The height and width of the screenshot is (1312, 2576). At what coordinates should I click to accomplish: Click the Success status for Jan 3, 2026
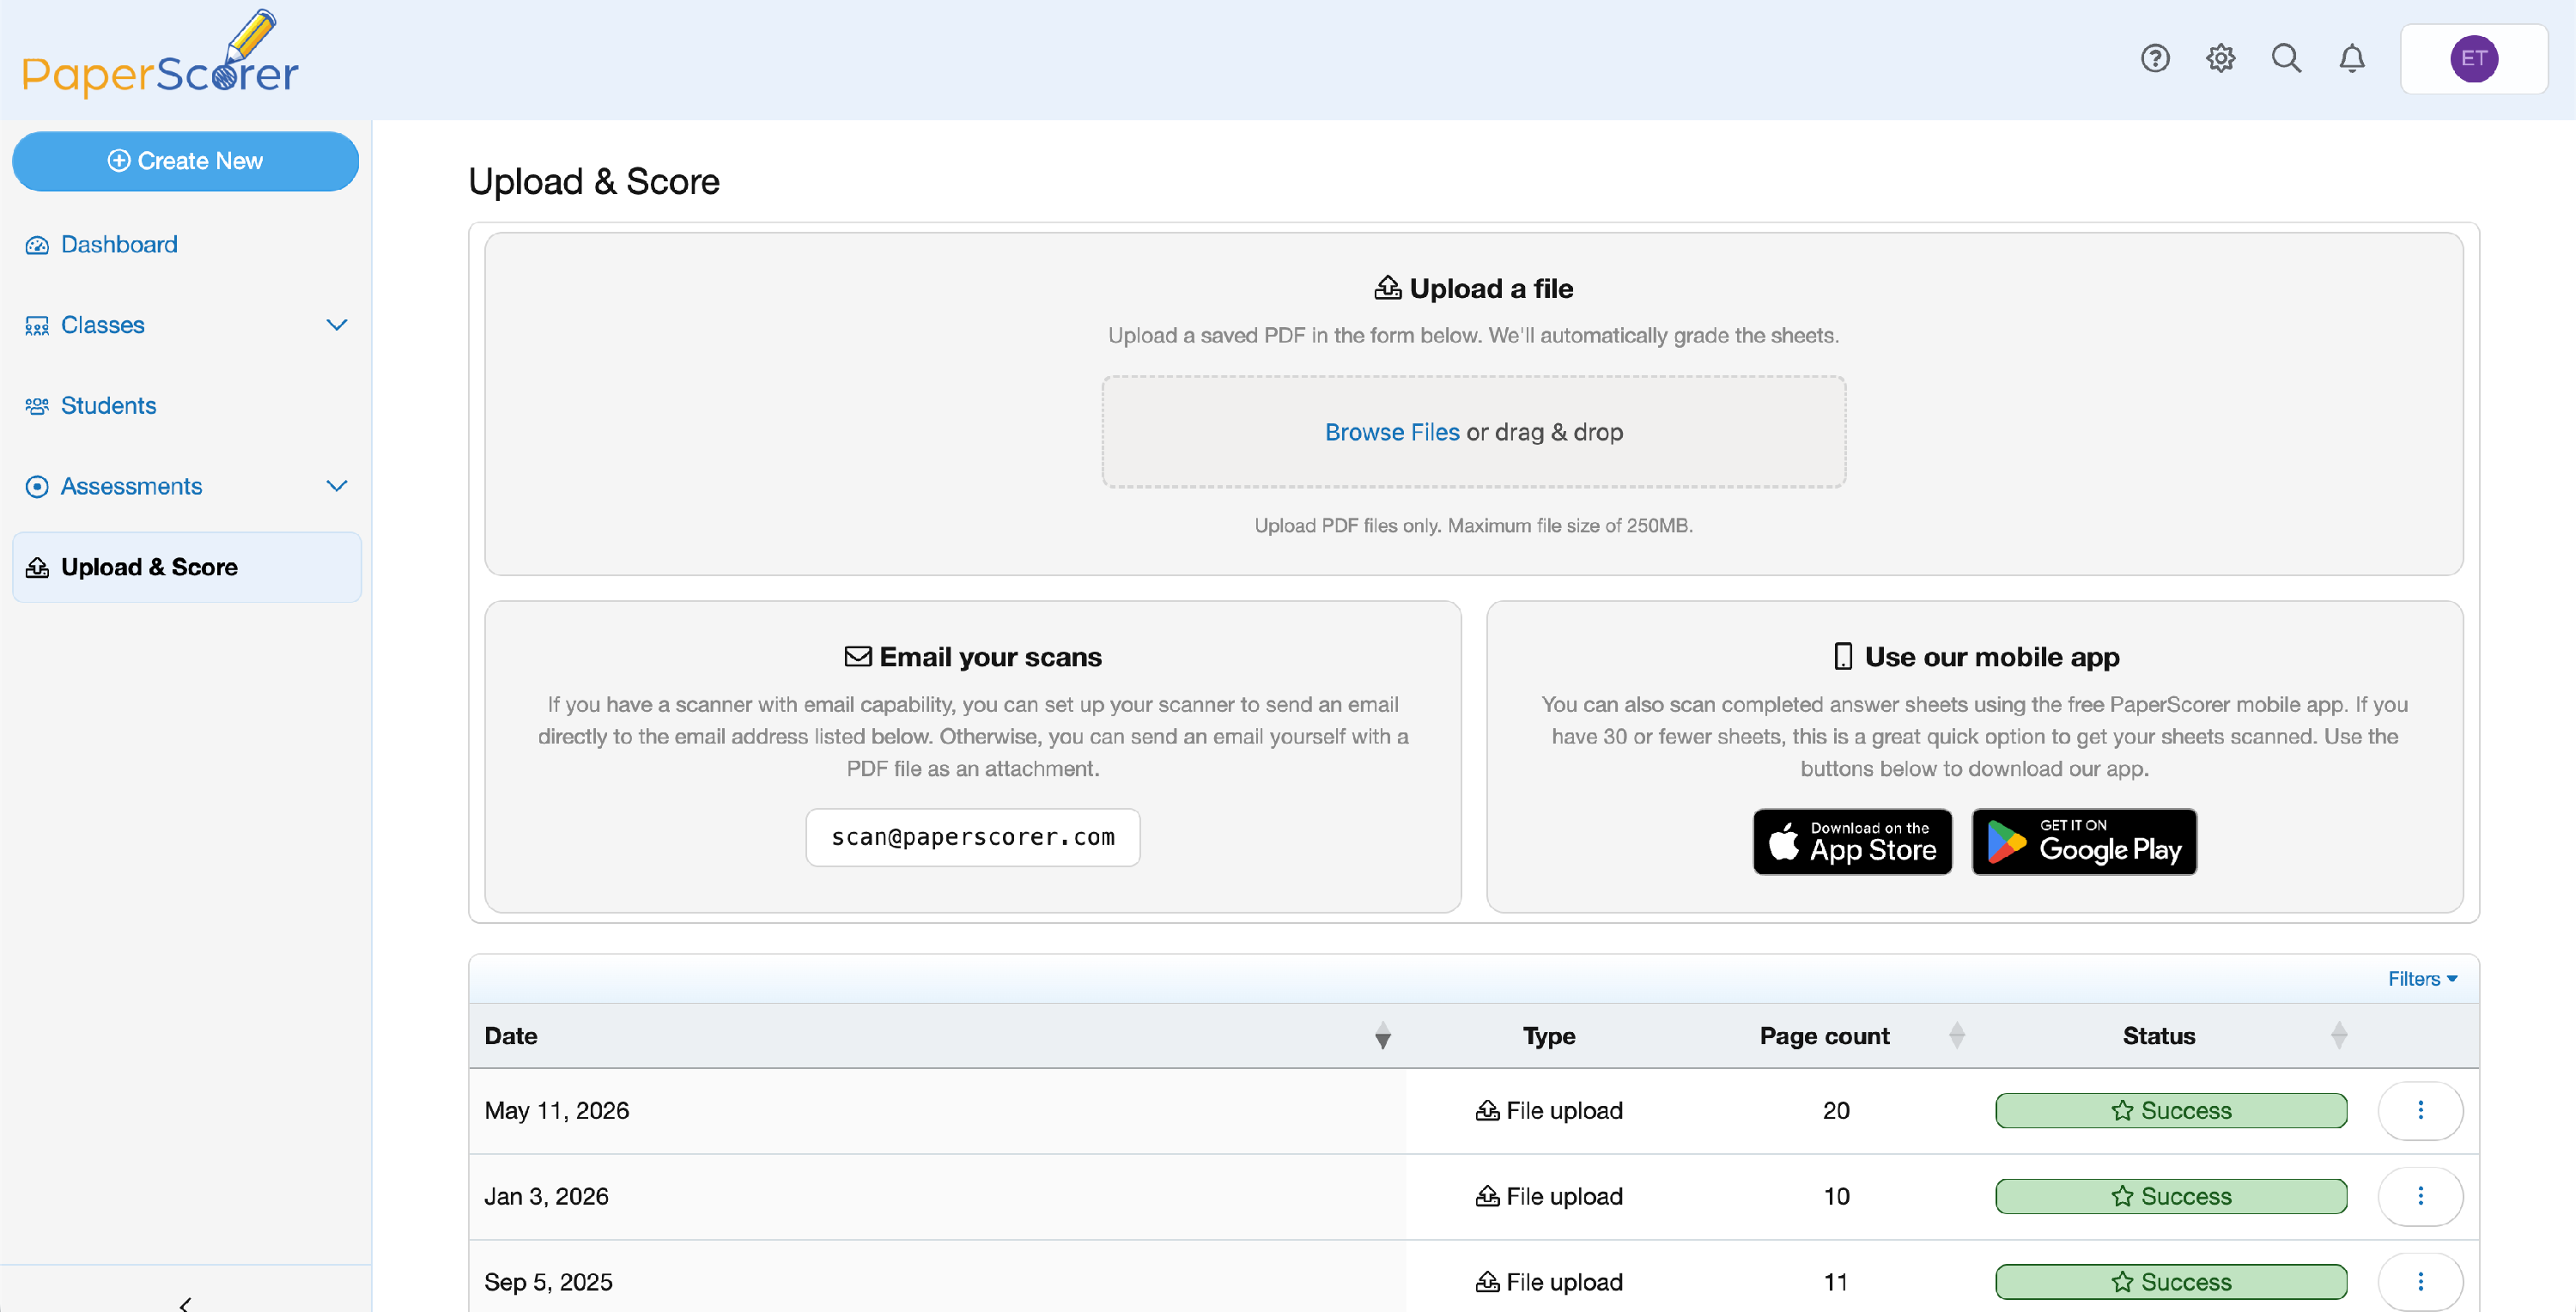[2171, 1196]
